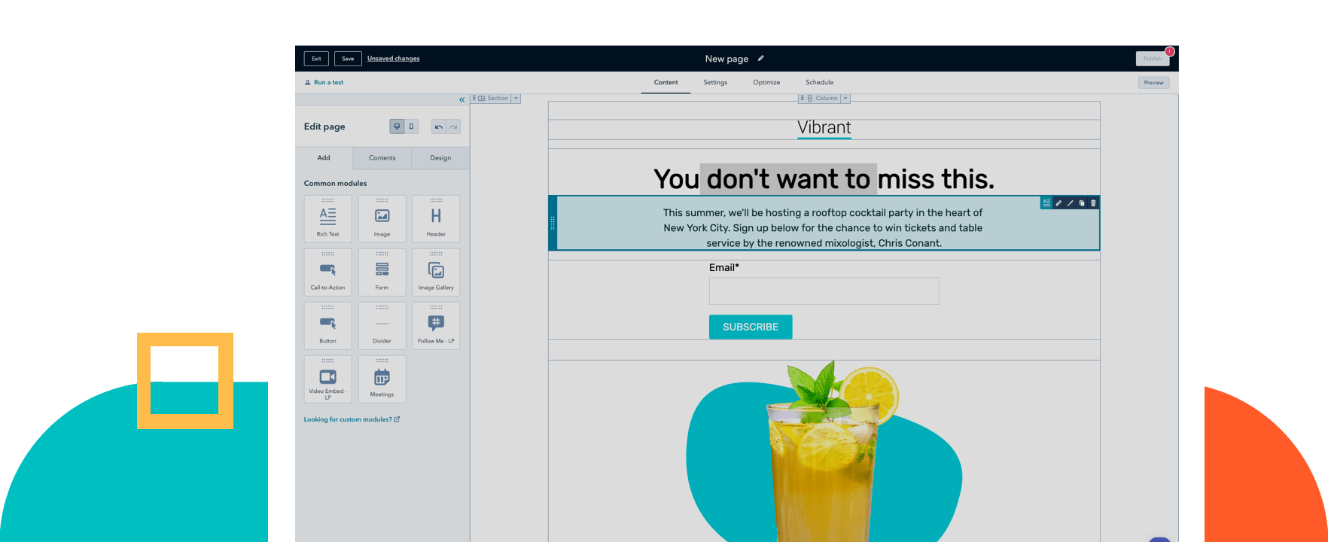1328x542 pixels.
Task: Open style options for selected module
Action: click(1071, 203)
